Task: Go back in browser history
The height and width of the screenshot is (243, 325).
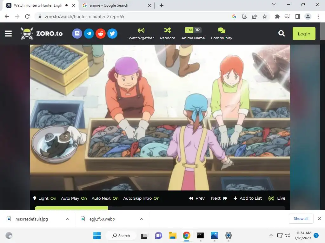Action: tap(7, 16)
